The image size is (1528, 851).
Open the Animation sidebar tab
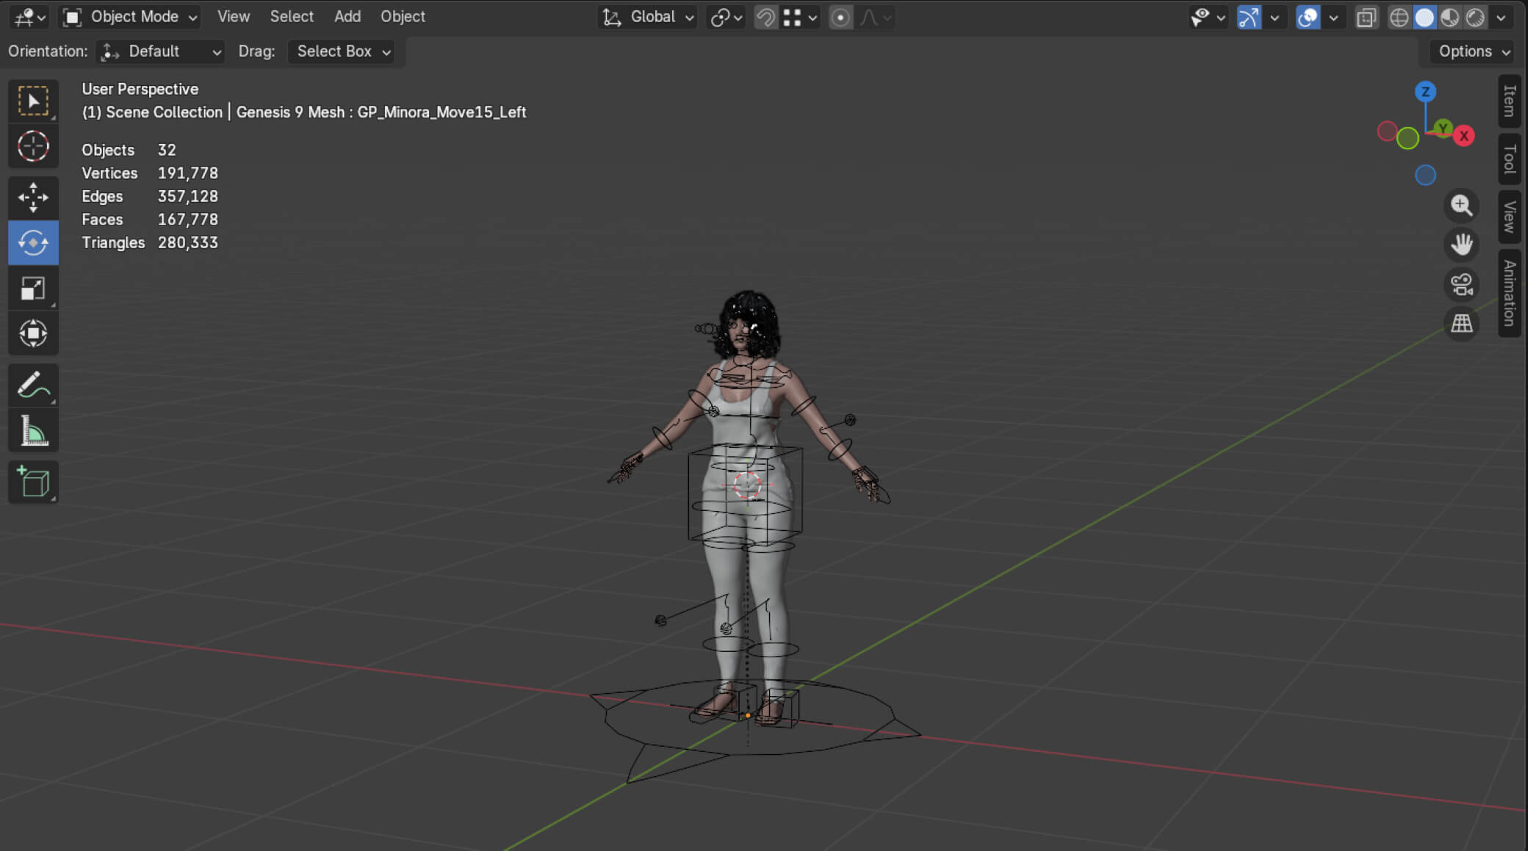click(x=1509, y=293)
